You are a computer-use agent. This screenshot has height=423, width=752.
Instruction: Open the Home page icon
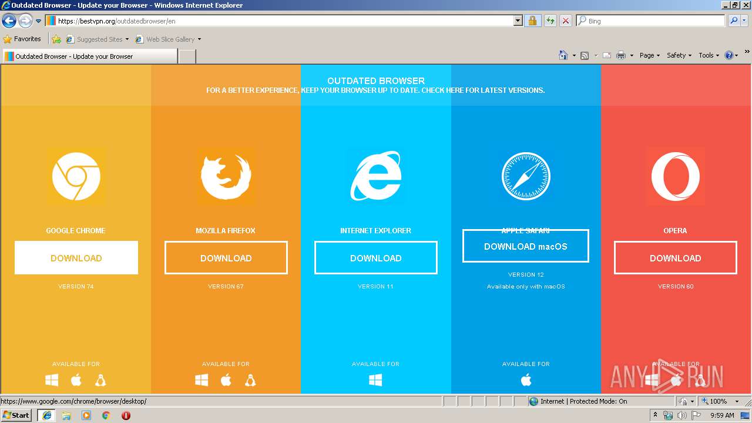pos(563,55)
